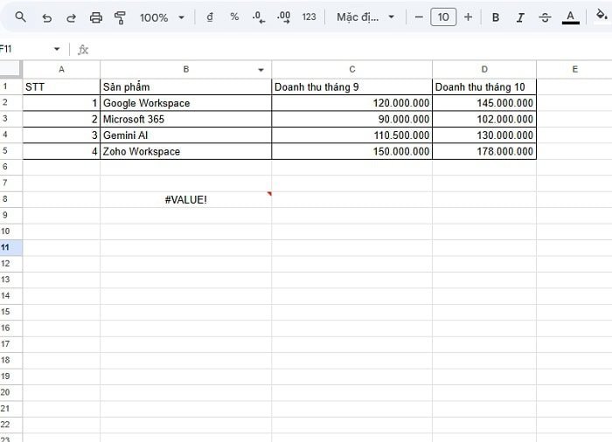Decrease font size with minus button
This screenshot has width=612, height=442.
click(419, 17)
